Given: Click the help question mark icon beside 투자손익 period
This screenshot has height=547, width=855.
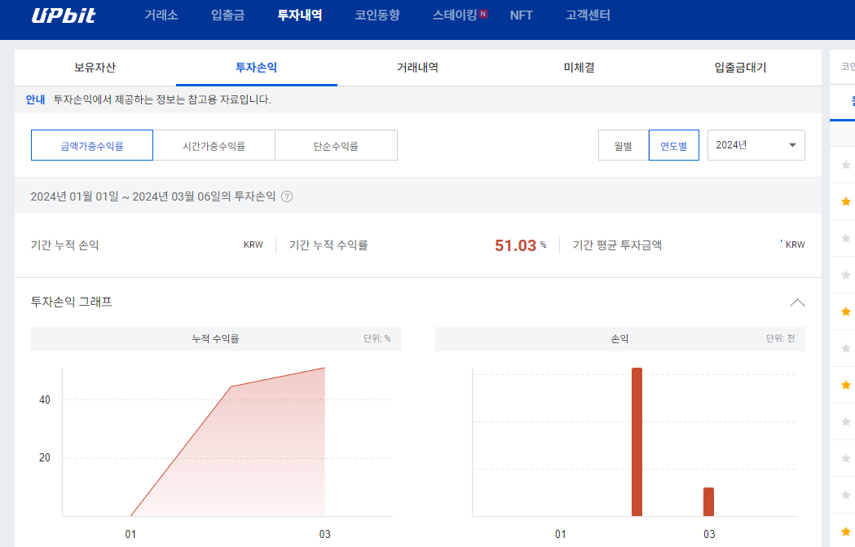Looking at the screenshot, I should (287, 197).
